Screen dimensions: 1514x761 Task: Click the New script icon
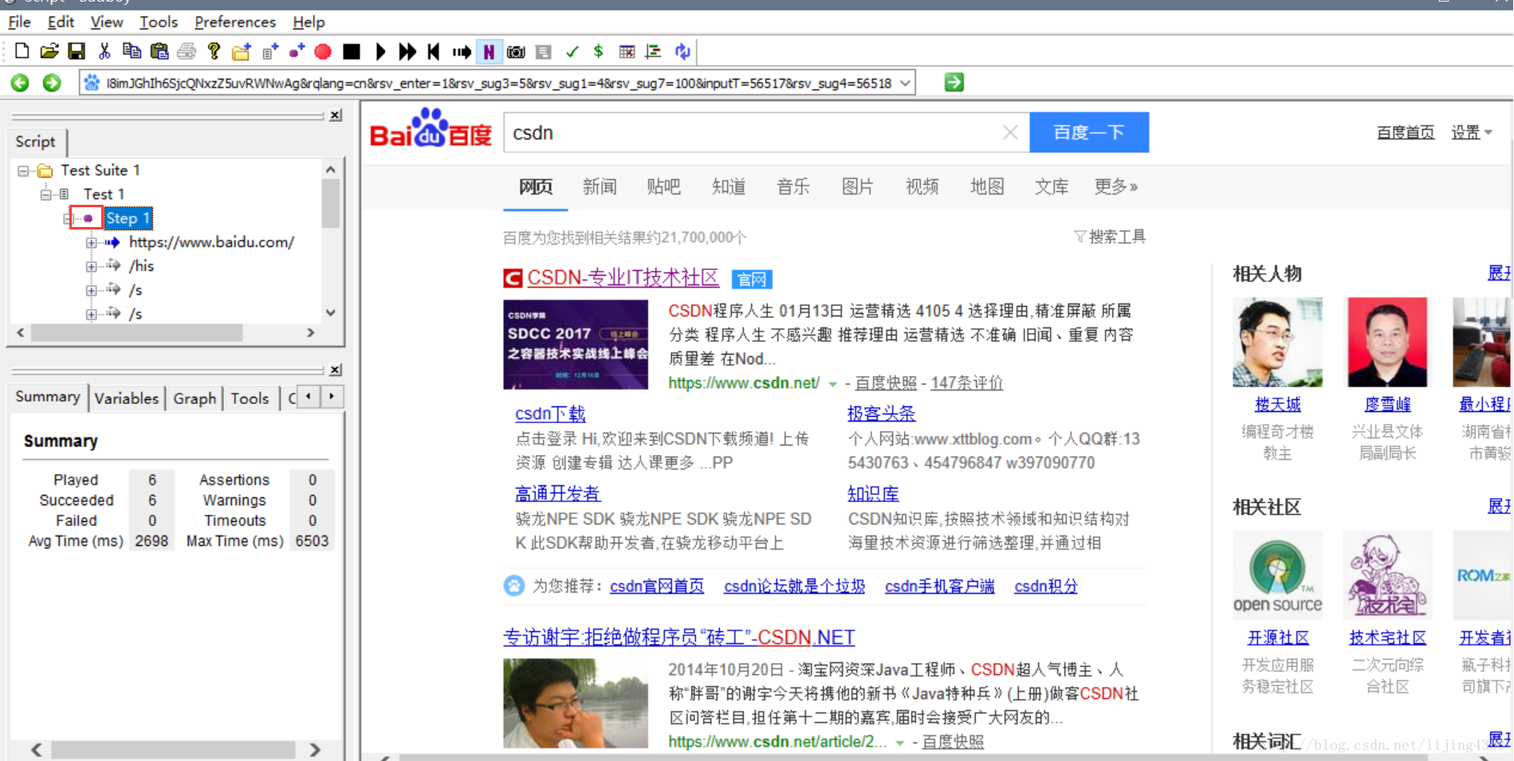coord(22,52)
